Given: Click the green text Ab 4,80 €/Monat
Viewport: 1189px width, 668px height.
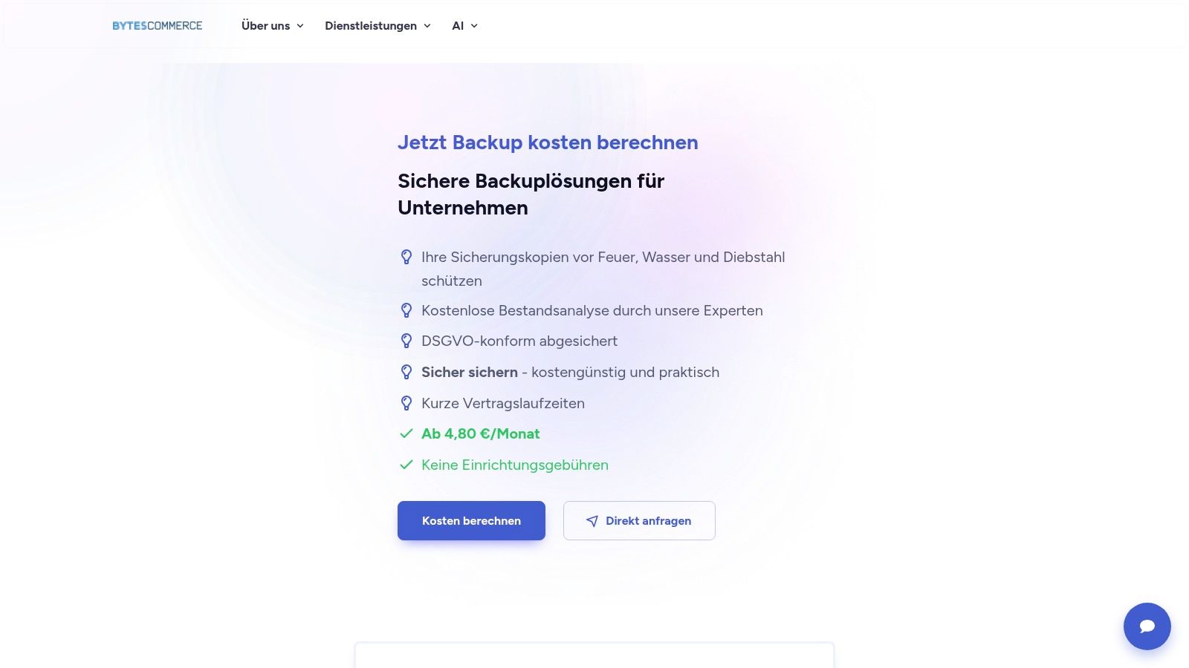Looking at the screenshot, I should point(481,434).
